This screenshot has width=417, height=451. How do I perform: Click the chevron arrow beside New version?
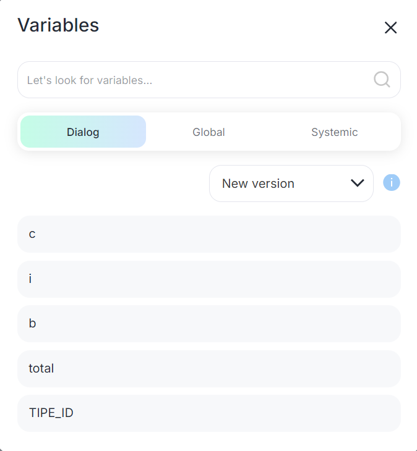[x=357, y=183]
